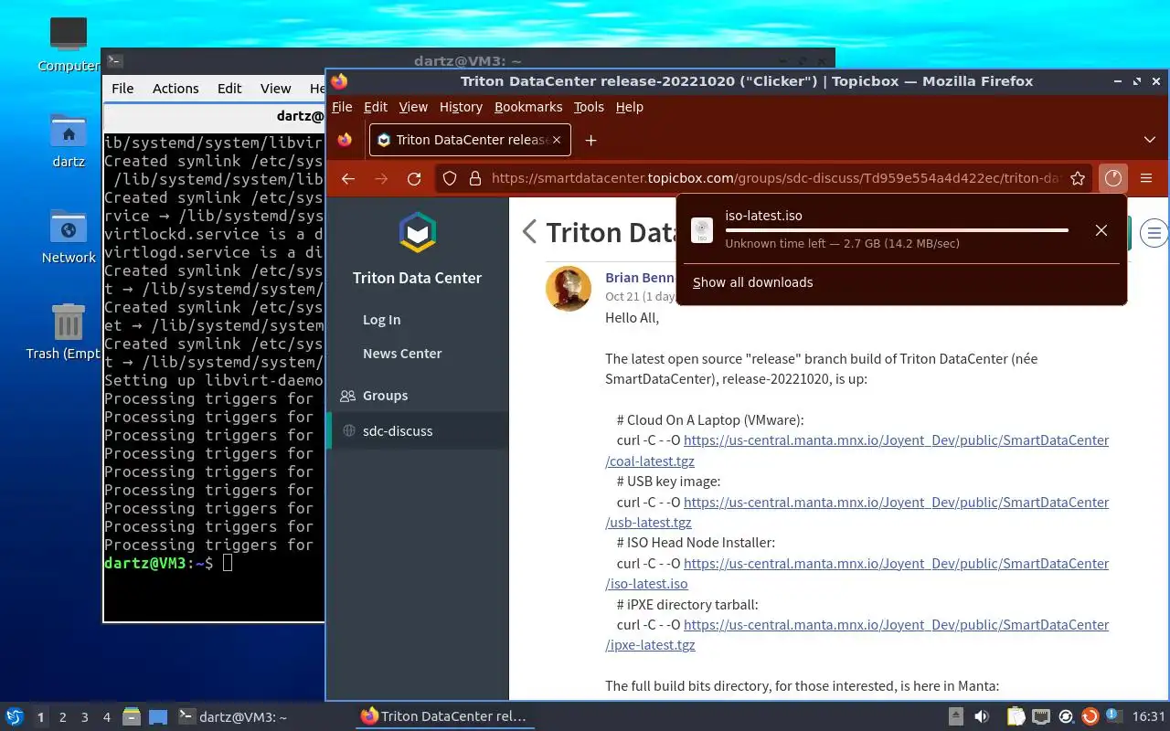Open the dartz home folder desktop icon
The image size is (1170, 731).
click(69, 141)
